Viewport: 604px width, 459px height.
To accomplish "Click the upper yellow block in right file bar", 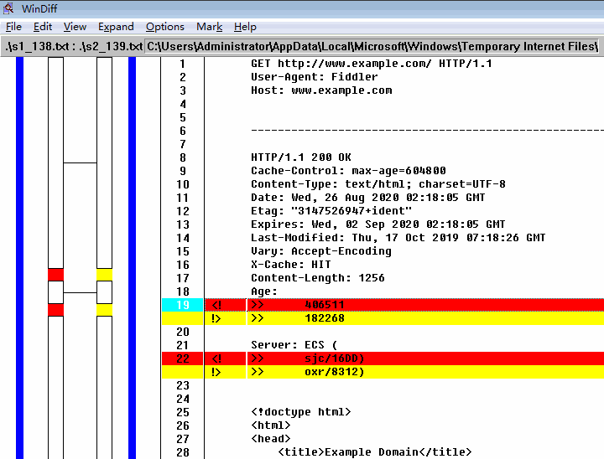I will [104, 275].
